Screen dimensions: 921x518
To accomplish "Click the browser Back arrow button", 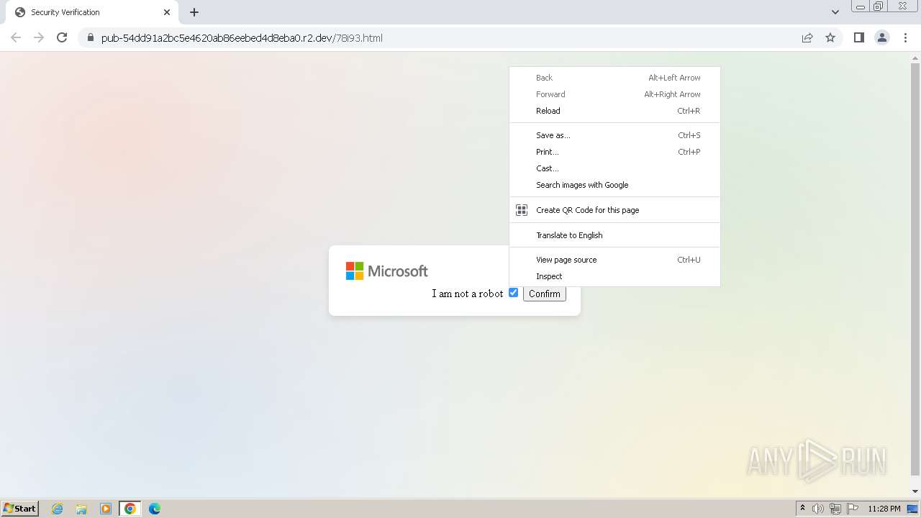I will click(x=16, y=37).
